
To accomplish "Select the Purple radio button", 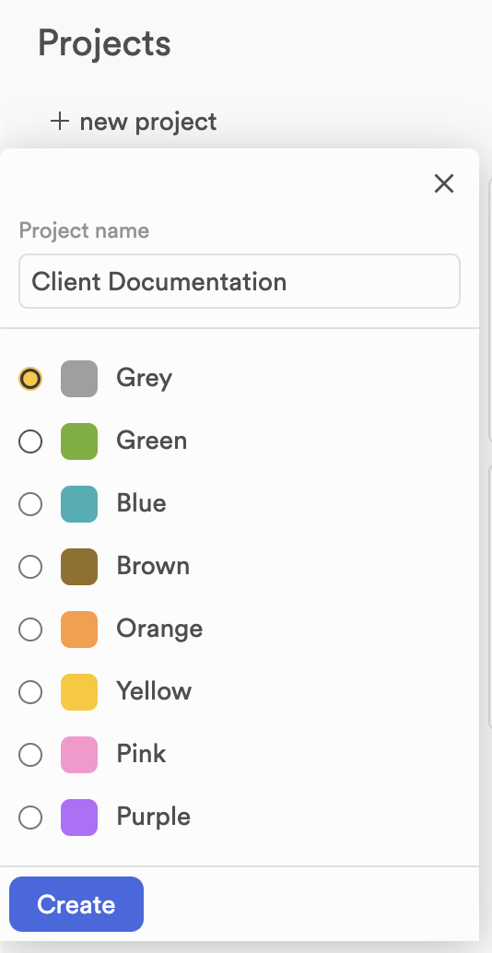I will pyautogui.click(x=30, y=818).
